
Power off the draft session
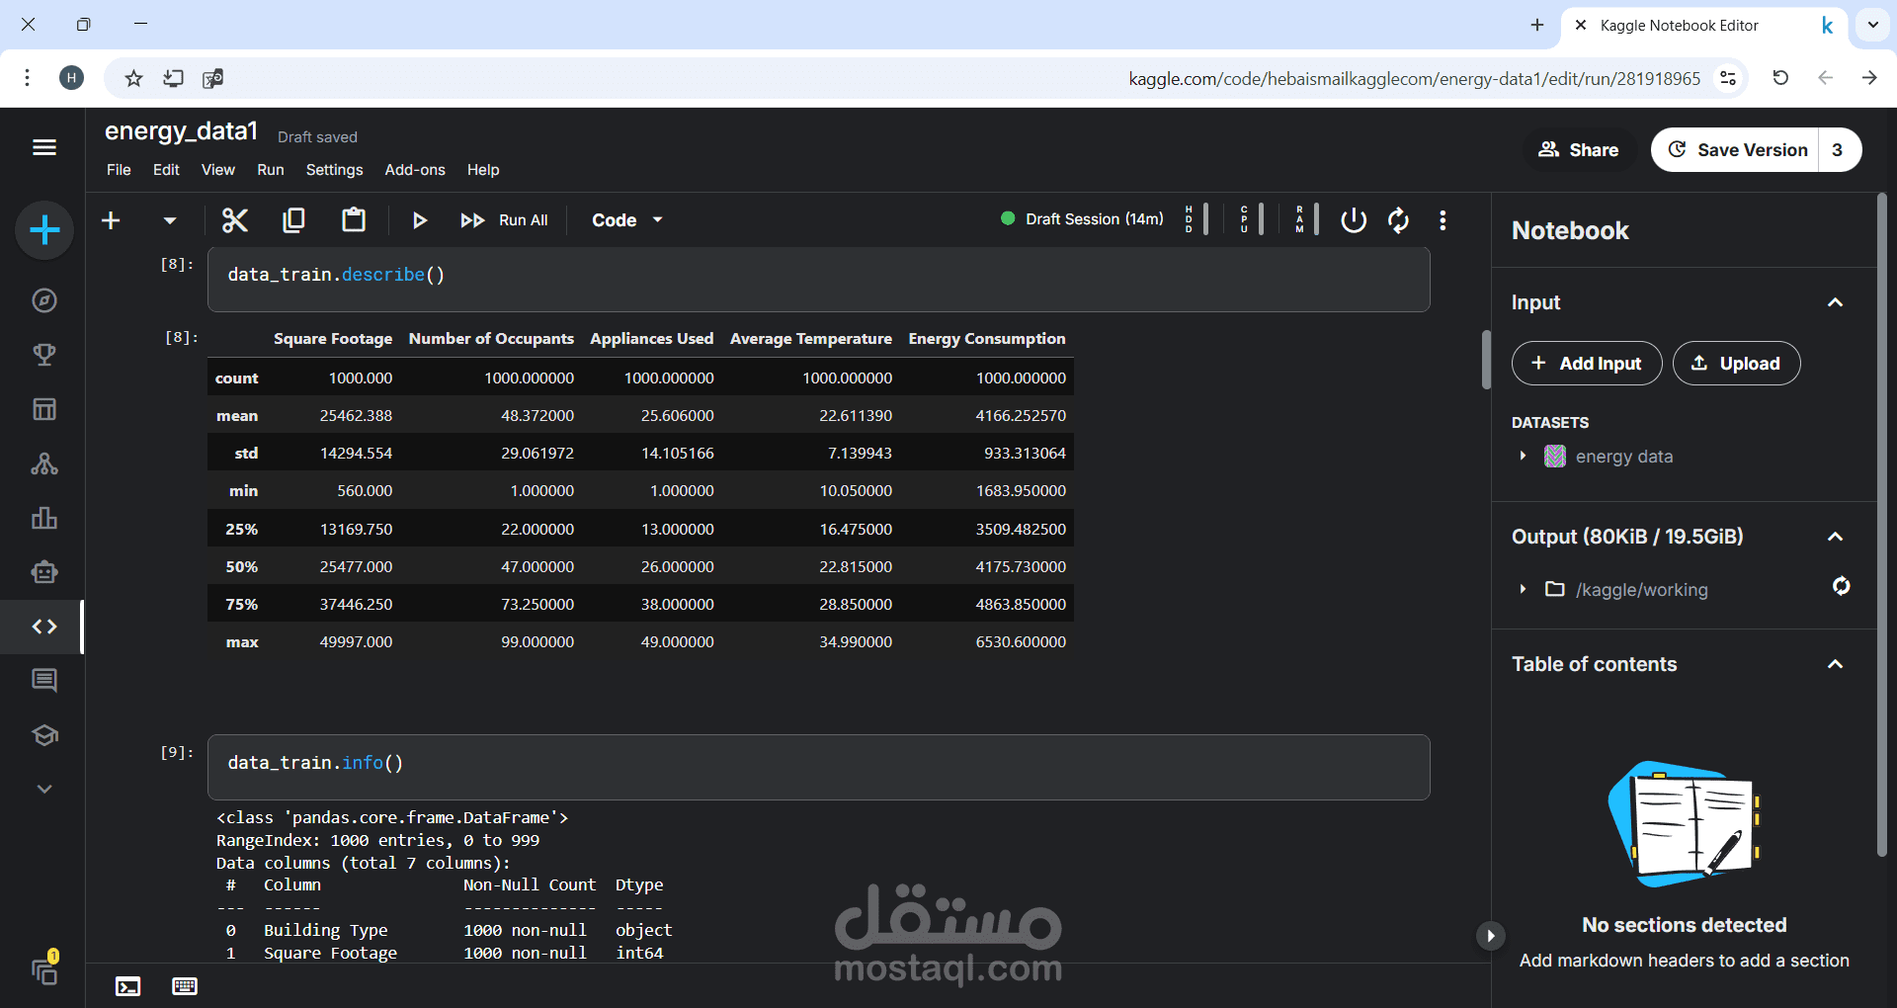point(1354,219)
